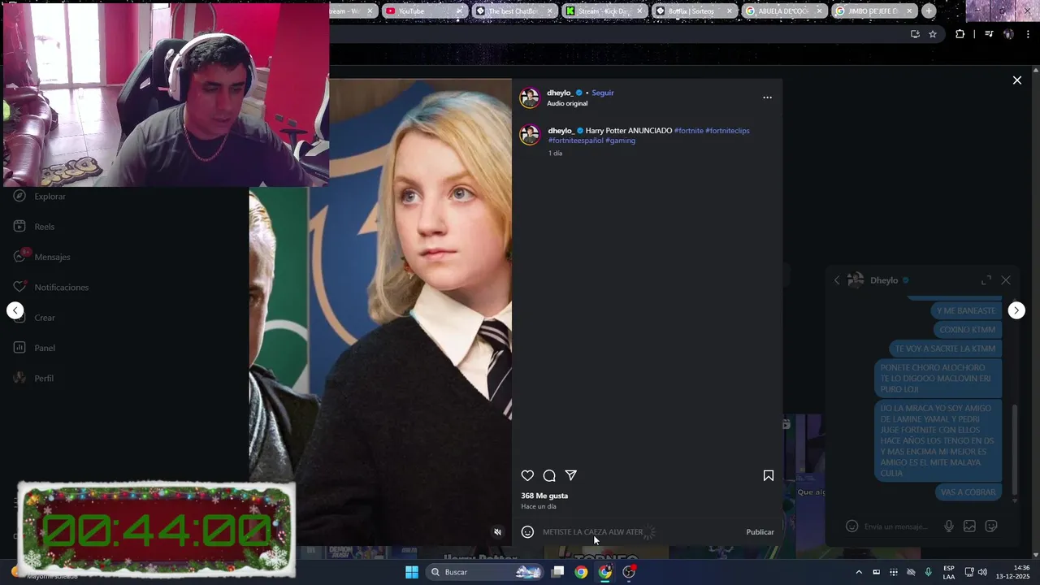Click the microphone icon in the chat
The width and height of the screenshot is (1040, 585).
click(948, 526)
